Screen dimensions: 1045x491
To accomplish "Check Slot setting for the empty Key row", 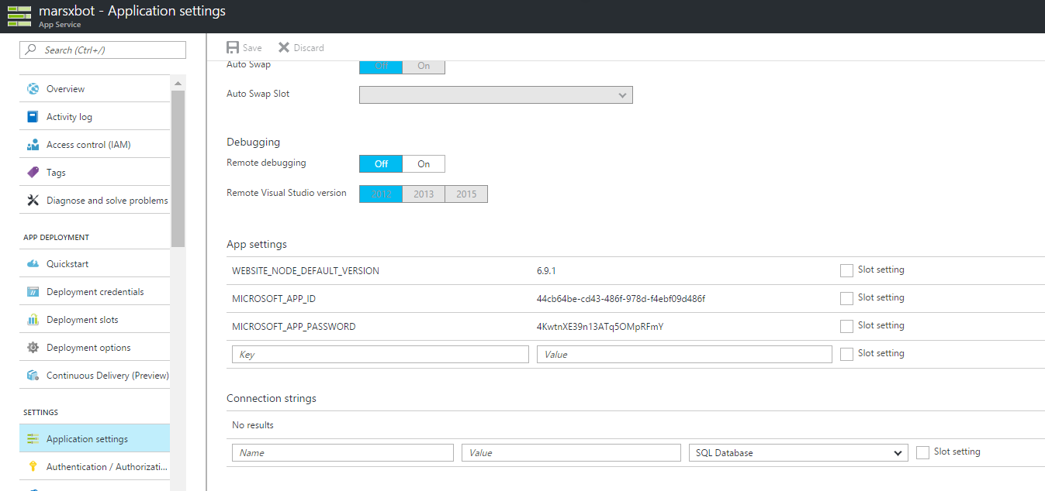I will tap(846, 354).
